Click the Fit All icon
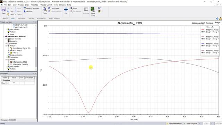The height and width of the screenshot is (125, 222). click(x=72, y=8)
